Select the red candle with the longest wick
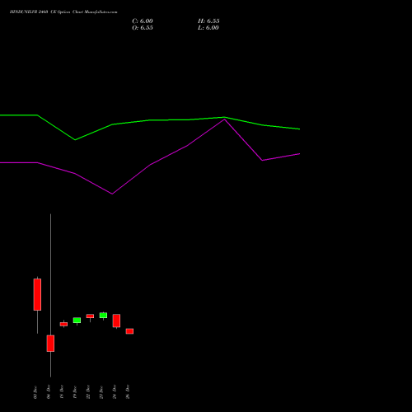The width and height of the screenshot is (412, 412). click(50, 344)
